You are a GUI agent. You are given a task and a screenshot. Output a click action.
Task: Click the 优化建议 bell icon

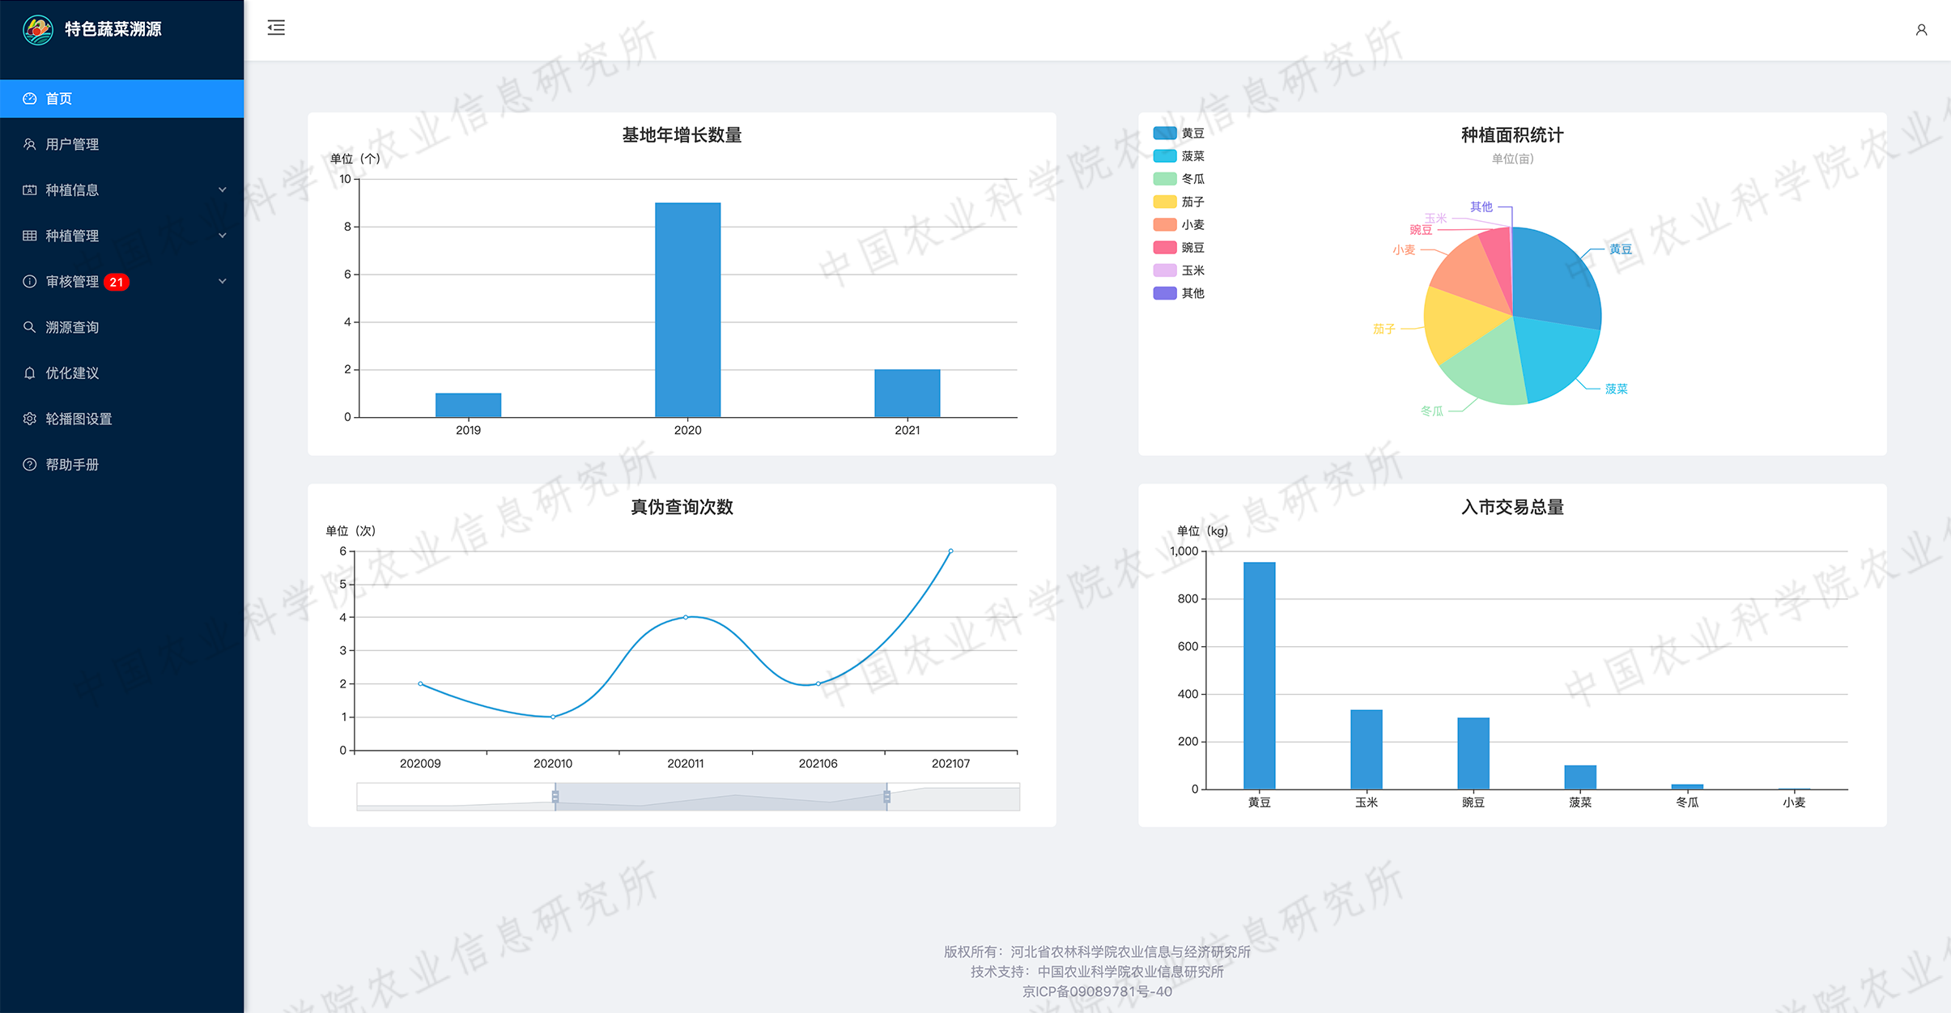pyautogui.click(x=30, y=373)
